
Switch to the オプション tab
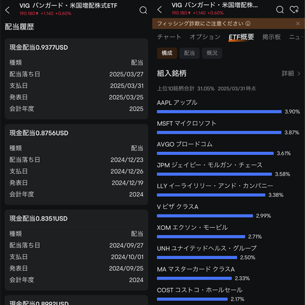tap(205, 37)
